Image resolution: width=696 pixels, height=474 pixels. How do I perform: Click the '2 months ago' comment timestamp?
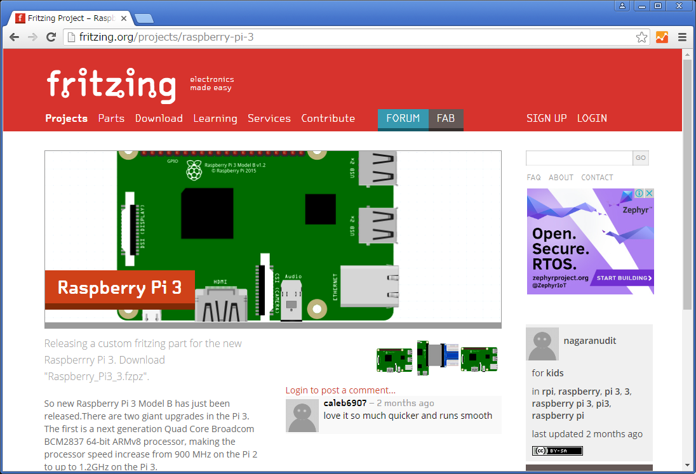pos(405,403)
